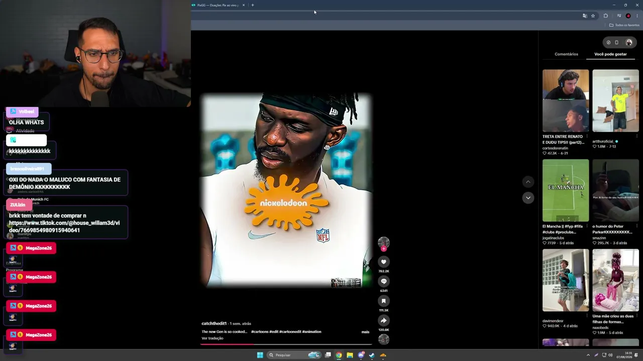Open the compass explore icon in the top-right pill

pyautogui.click(x=608, y=43)
